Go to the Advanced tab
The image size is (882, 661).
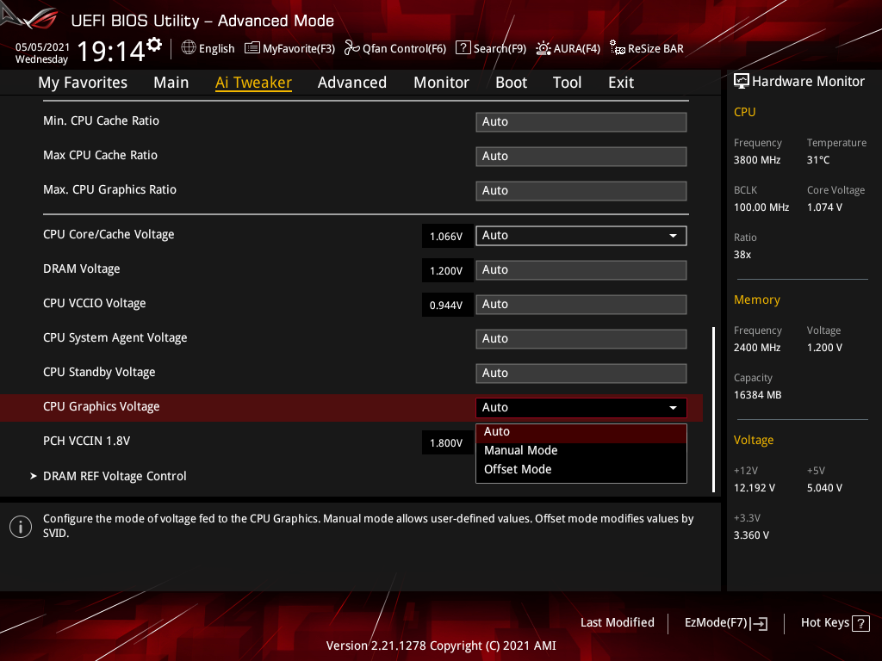coord(352,83)
